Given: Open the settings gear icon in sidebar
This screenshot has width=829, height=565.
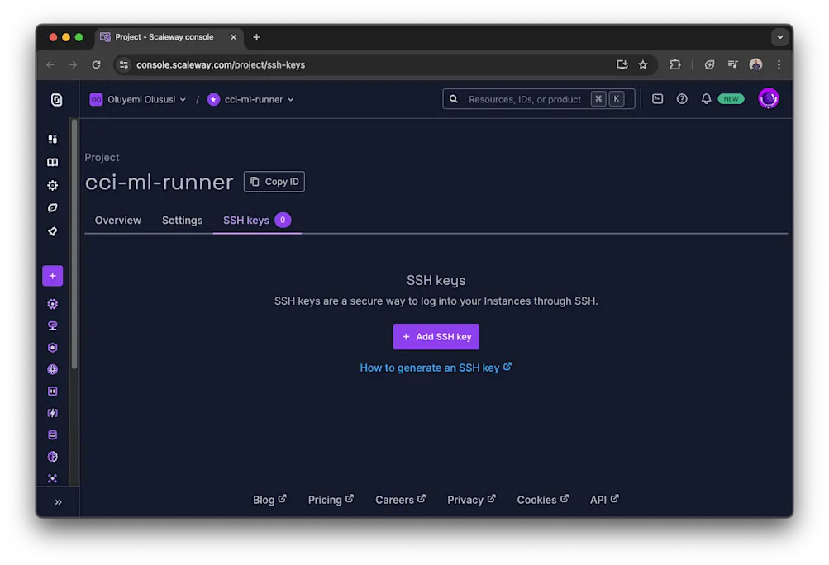Looking at the screenshot, I should pyautogui.click(x=52, y=185).
